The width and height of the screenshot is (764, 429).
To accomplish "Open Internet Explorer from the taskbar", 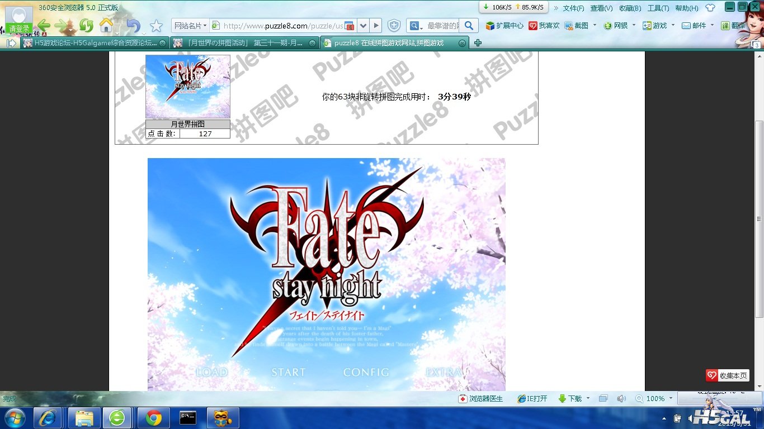I will coord(48,418).
